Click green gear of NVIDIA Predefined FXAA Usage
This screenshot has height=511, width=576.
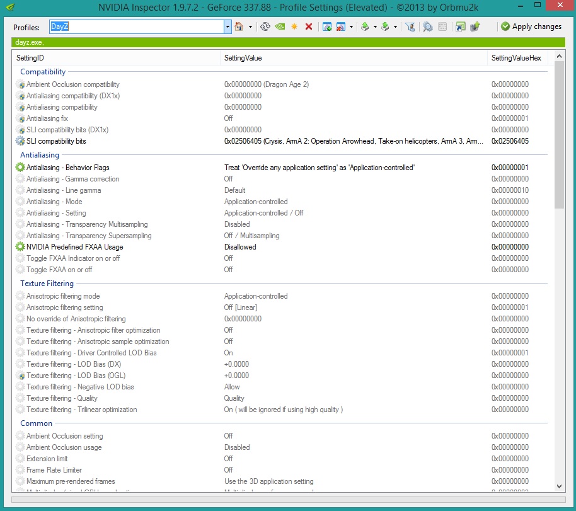pyautogui.click(x=20, y=247)
